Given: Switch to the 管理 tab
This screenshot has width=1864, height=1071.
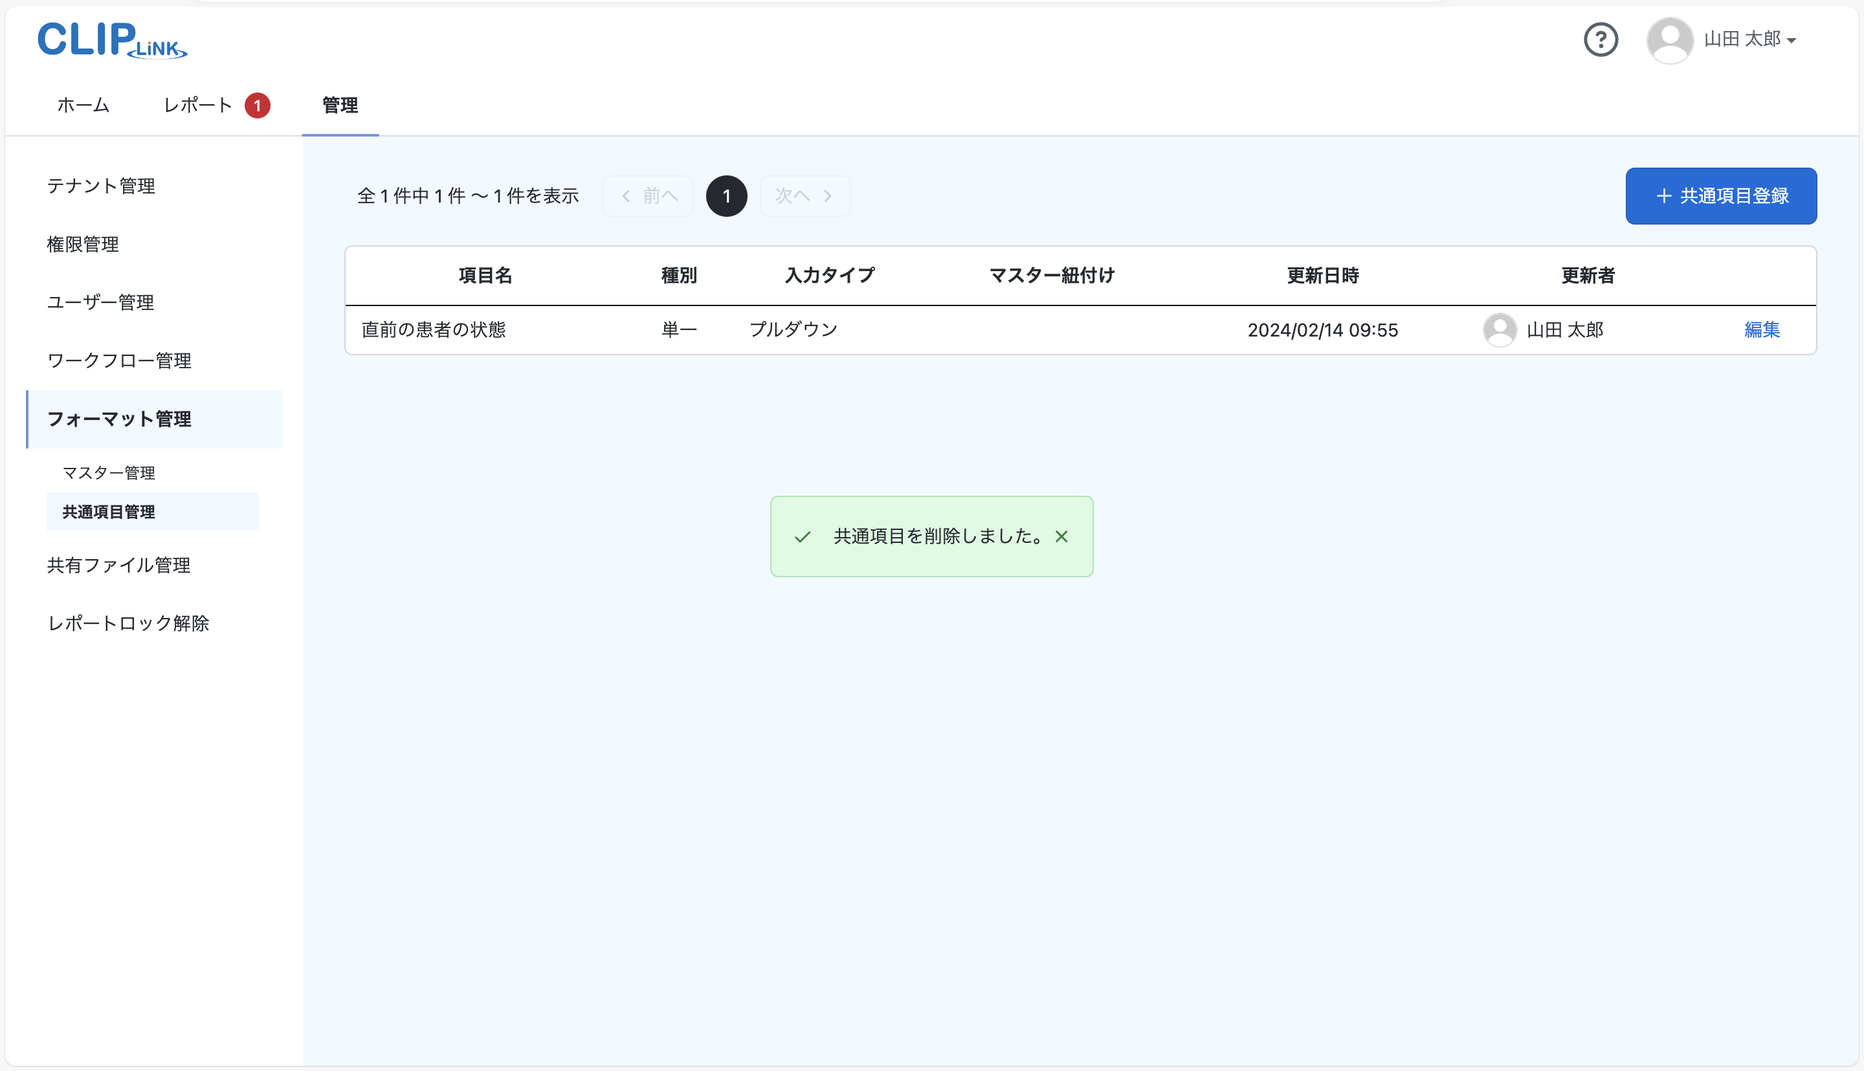Looking at the screenshot, I should tap(339, 105).
